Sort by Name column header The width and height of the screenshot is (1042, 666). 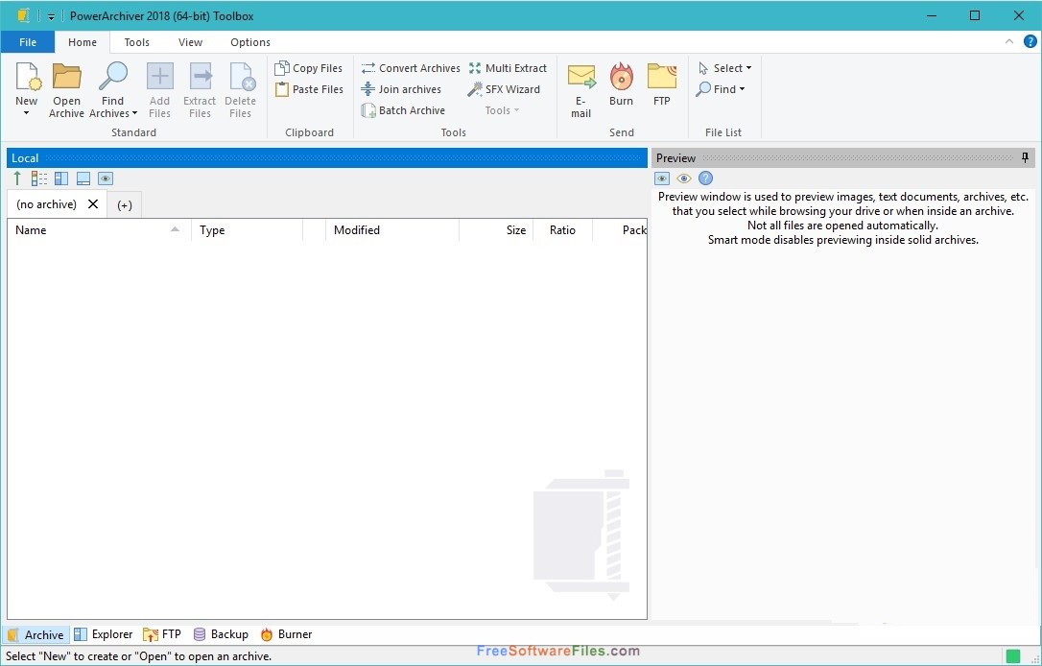click(x=100, y=230)
